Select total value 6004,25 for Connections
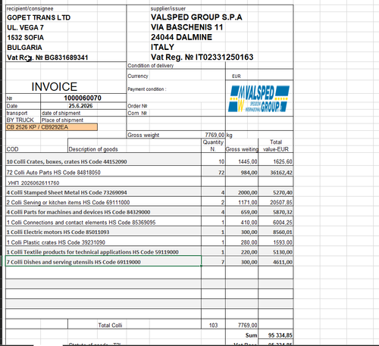The height and width of the screenshot is (346, 379). coord(282,223)
